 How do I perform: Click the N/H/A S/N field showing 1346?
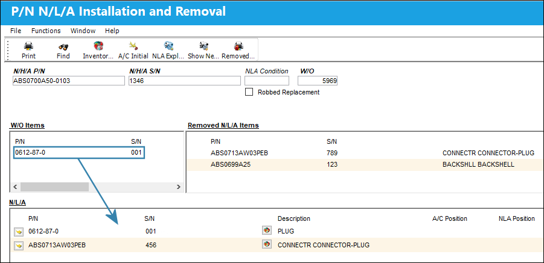pyautogui.click(x=185, y=81)
